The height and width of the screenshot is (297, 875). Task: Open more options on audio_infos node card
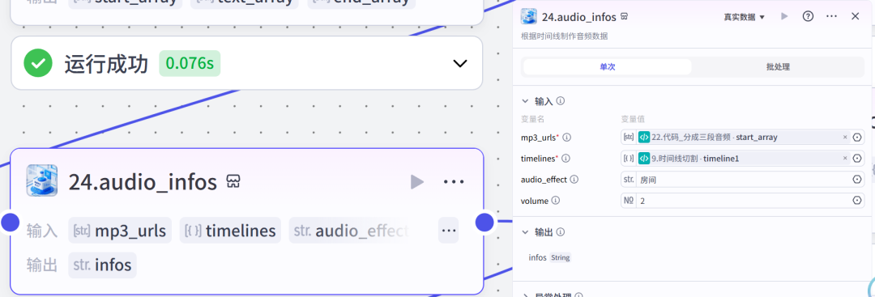[x=454, y=181]
